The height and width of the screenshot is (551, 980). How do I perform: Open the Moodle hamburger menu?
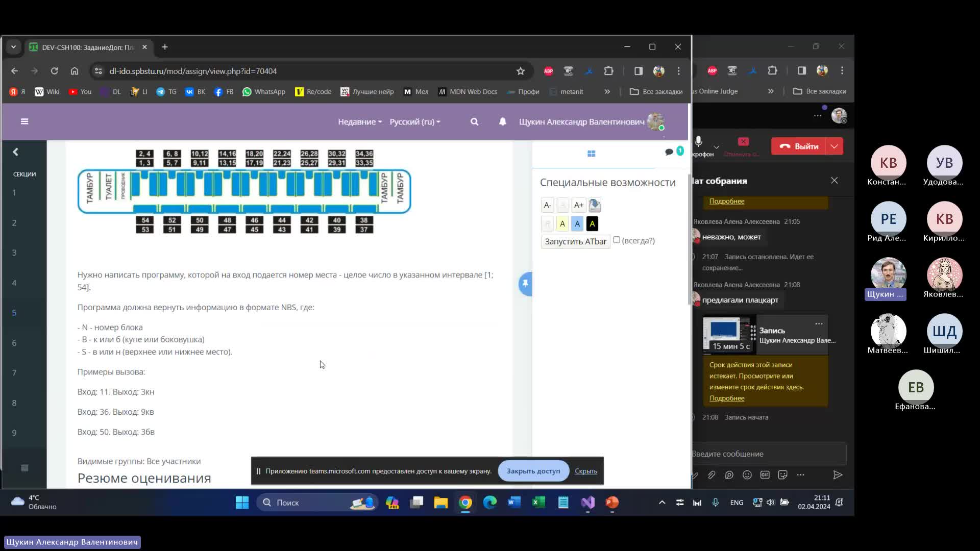click(x=24, y=121)
